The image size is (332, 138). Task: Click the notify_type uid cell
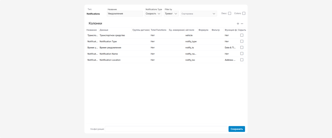coord(191,41)
